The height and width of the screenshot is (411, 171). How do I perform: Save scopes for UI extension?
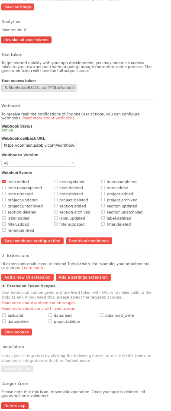pos(16,332)
